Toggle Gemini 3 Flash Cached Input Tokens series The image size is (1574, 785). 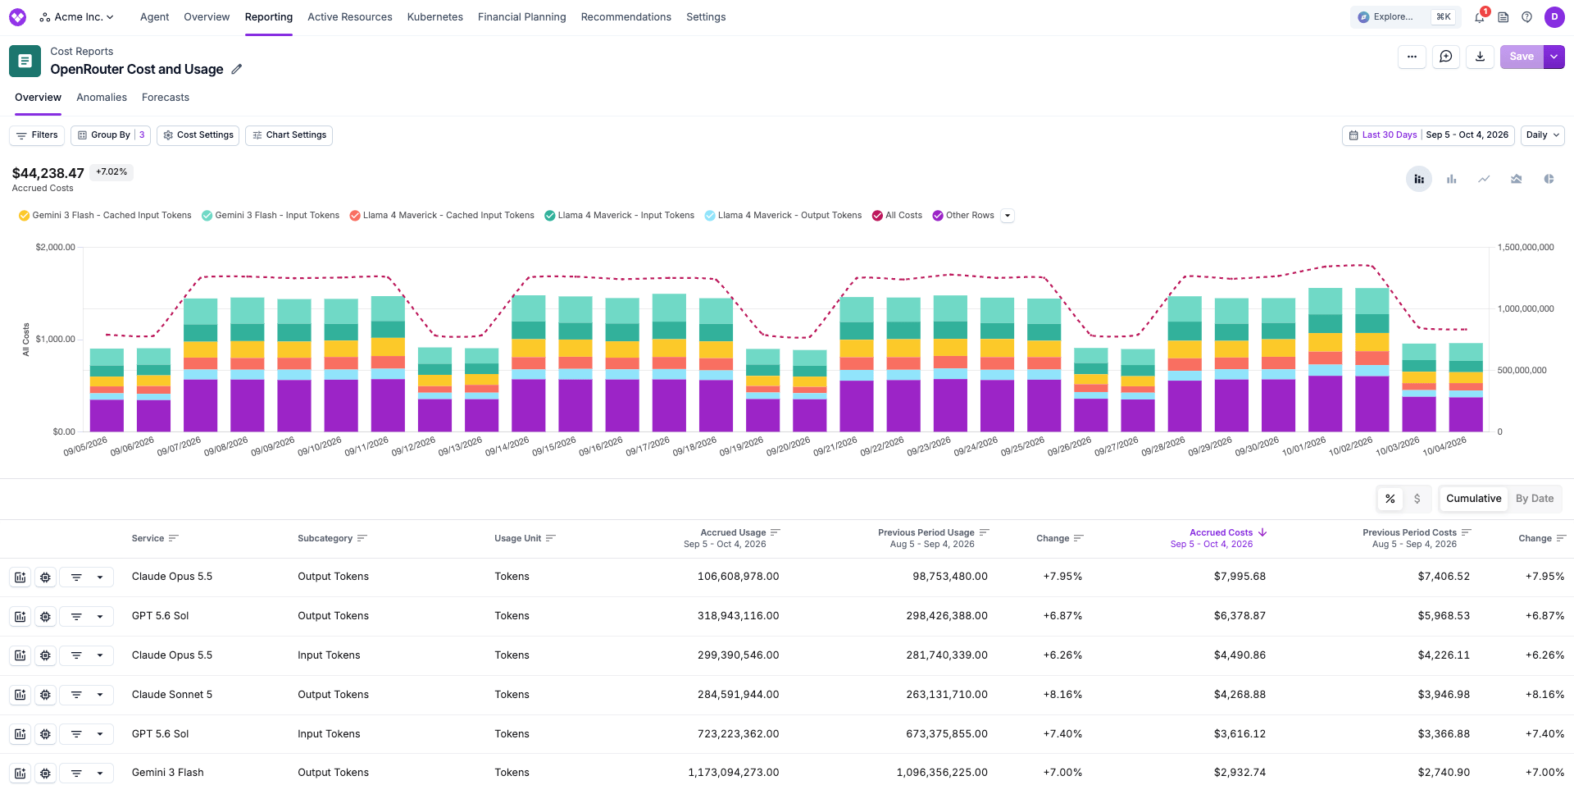pyautogui.click(x=105, y=216)
